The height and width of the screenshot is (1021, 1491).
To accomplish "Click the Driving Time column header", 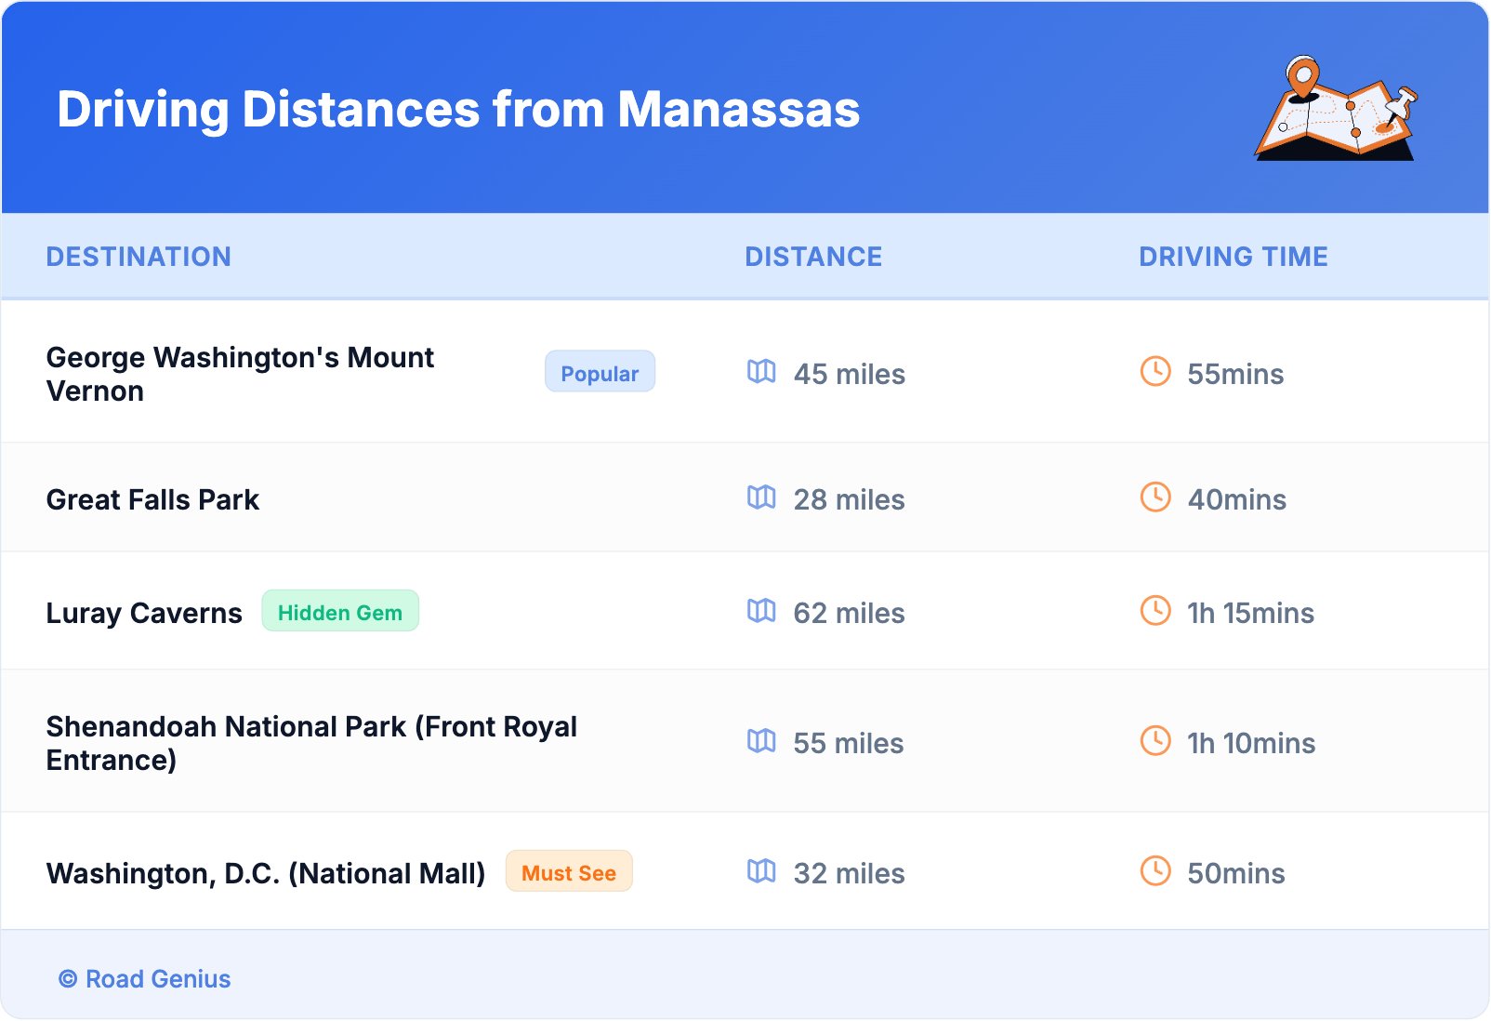I will (1233, 257).
